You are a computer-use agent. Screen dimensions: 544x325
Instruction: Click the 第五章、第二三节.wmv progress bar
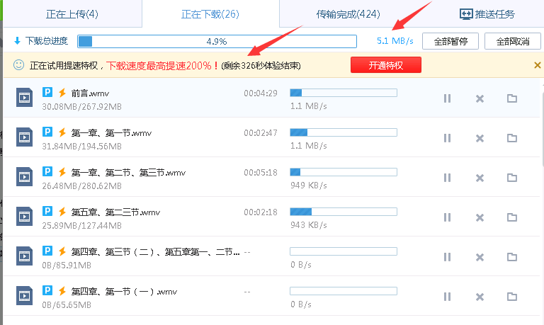344,212
